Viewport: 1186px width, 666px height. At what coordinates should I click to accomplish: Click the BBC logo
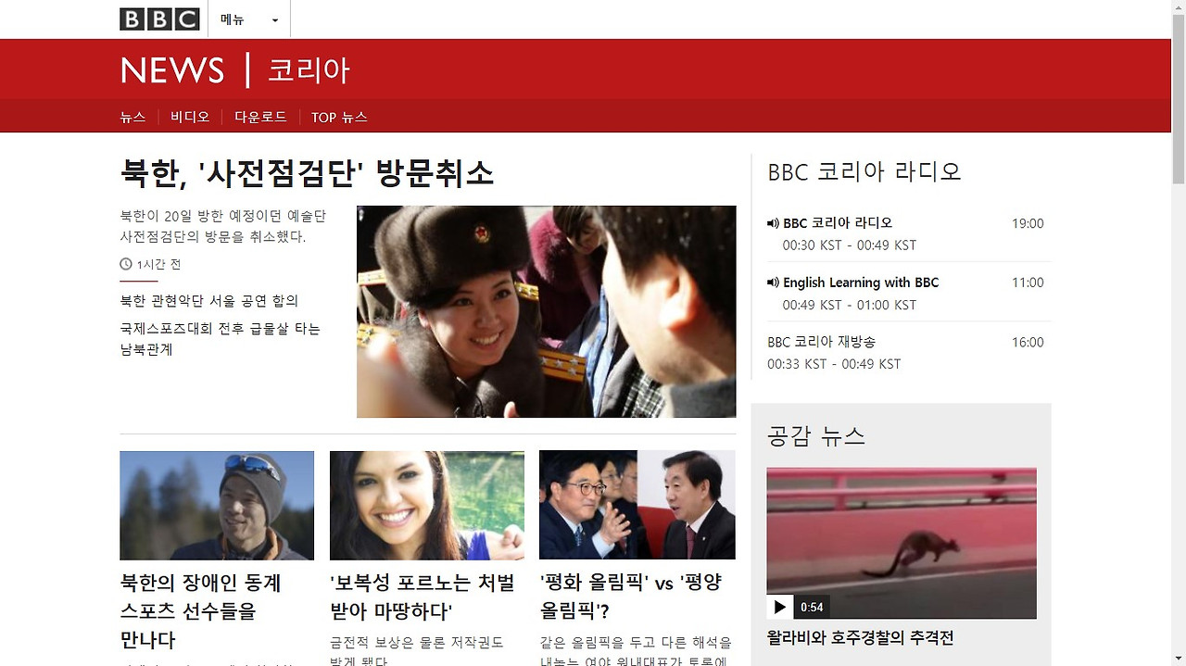[159, 19]
